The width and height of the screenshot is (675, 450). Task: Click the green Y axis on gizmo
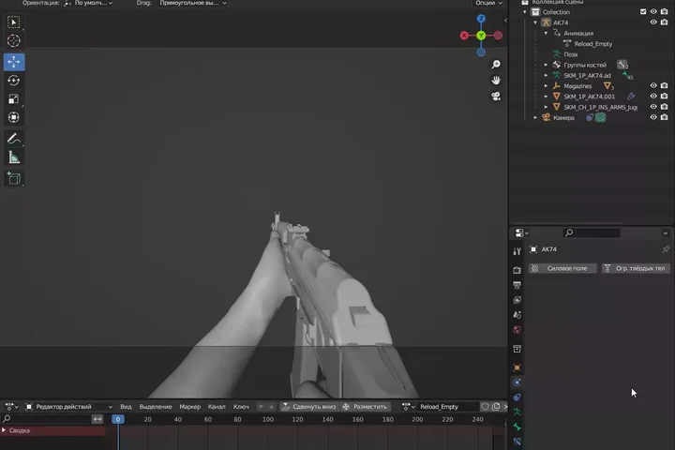tap(481, 36)
